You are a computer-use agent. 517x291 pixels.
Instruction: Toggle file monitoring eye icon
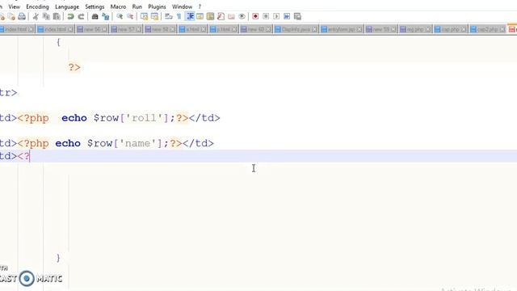click(242, 16)
